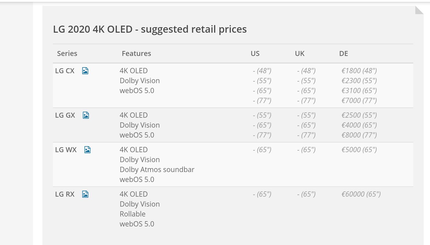Click the US column header
The height and width of the screenshot is (245, 430).
tap(255, 54)
